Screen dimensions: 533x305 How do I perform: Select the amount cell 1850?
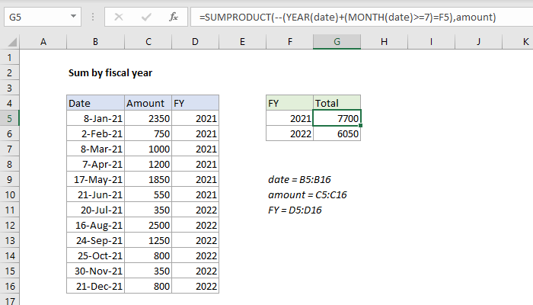coord(148,179)
